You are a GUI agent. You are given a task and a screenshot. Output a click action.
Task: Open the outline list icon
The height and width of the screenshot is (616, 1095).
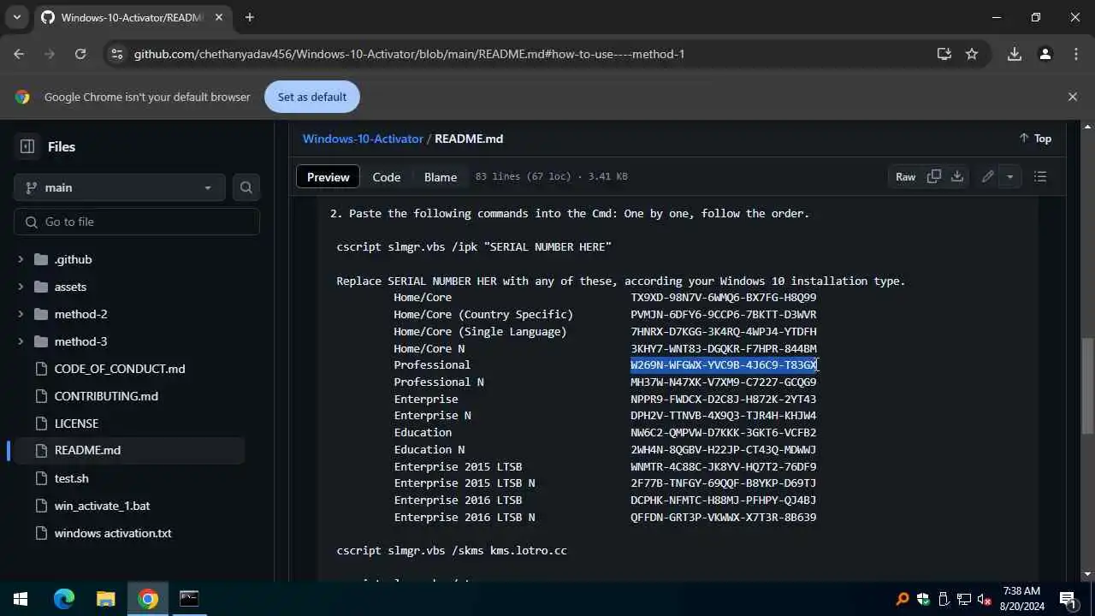1040,176
